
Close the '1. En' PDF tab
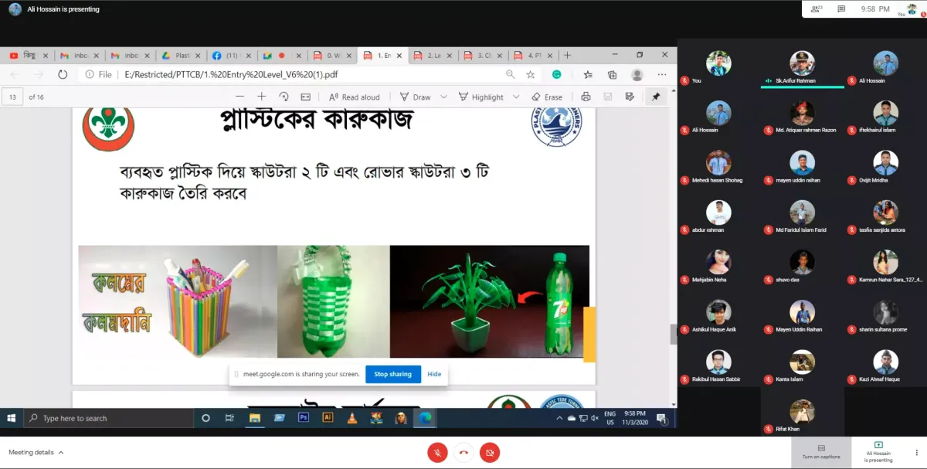(399, 56)
